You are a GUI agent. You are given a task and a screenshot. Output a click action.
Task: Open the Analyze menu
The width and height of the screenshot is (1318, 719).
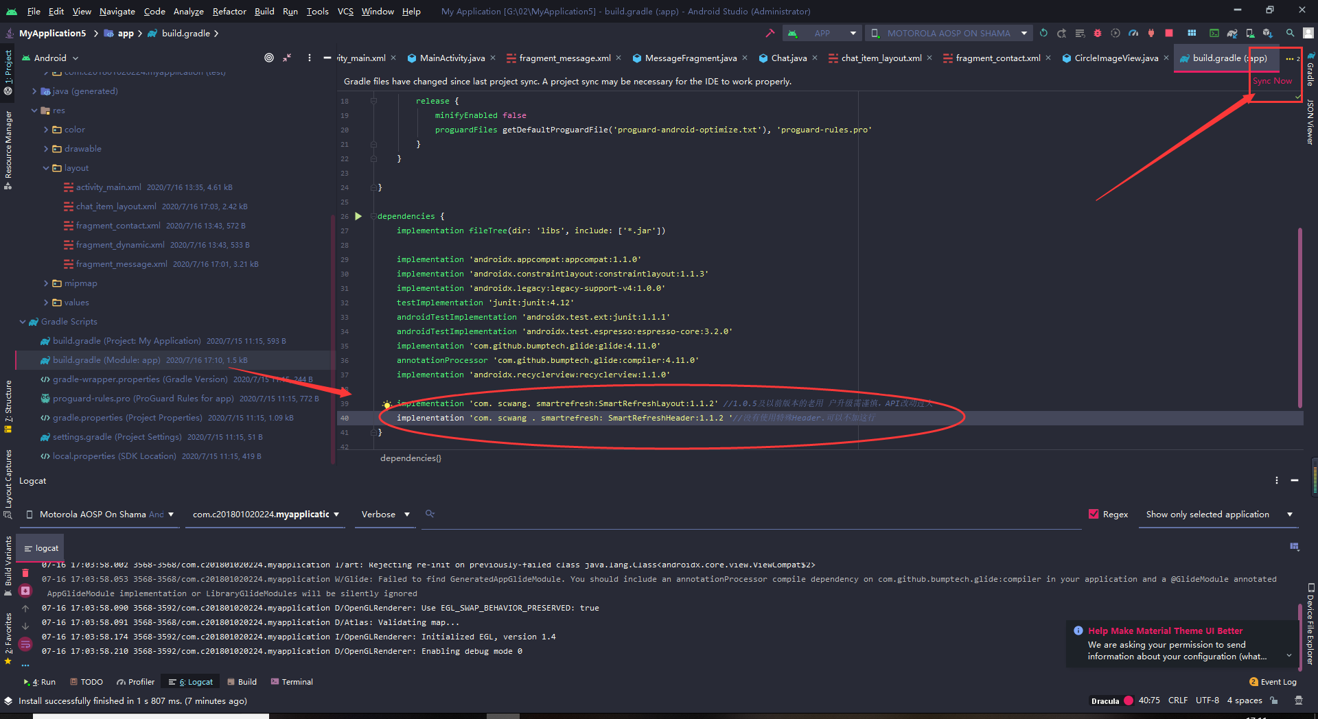[x=188, y=11]
